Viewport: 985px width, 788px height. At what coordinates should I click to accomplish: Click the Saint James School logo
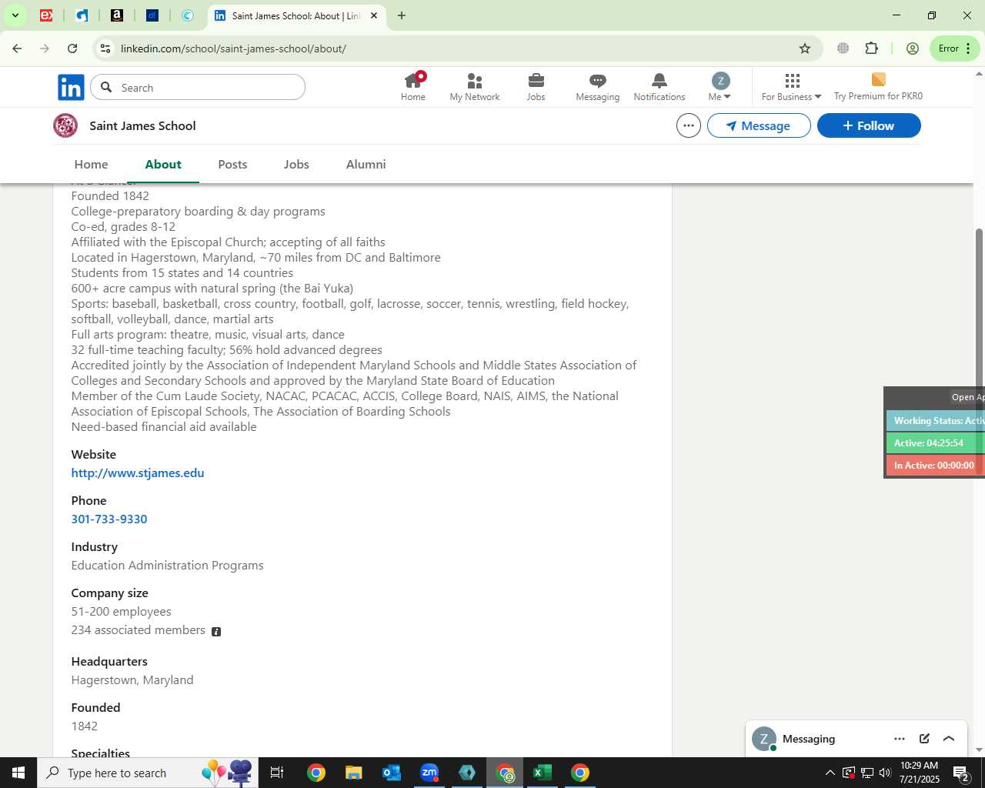[65, 125]
